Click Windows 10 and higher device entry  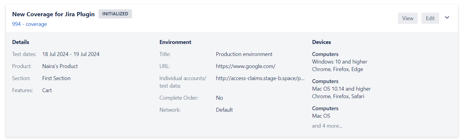coord(340,62)
